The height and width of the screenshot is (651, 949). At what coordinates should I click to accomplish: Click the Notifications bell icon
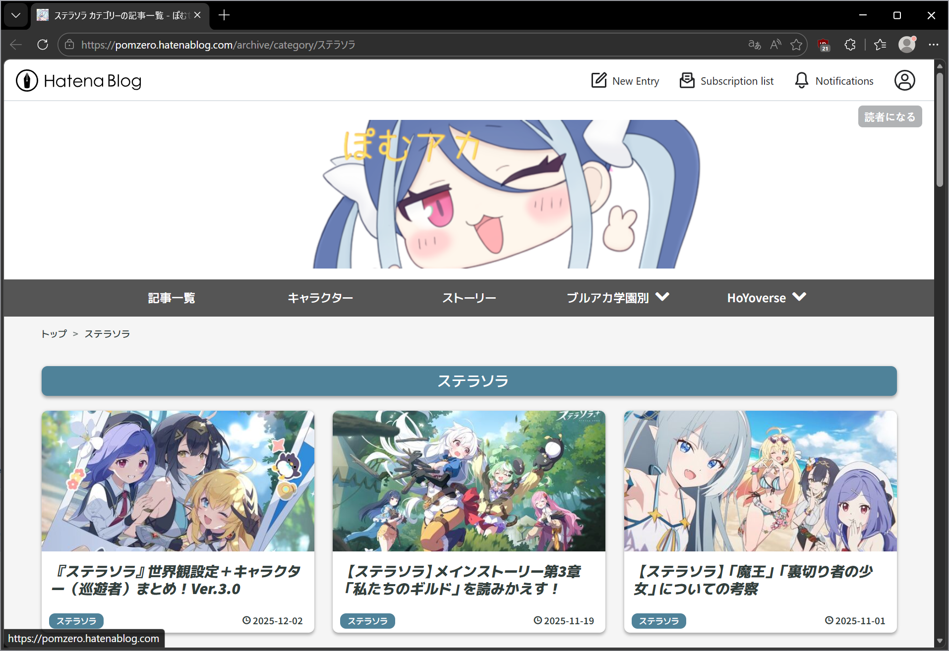(802, 80)
